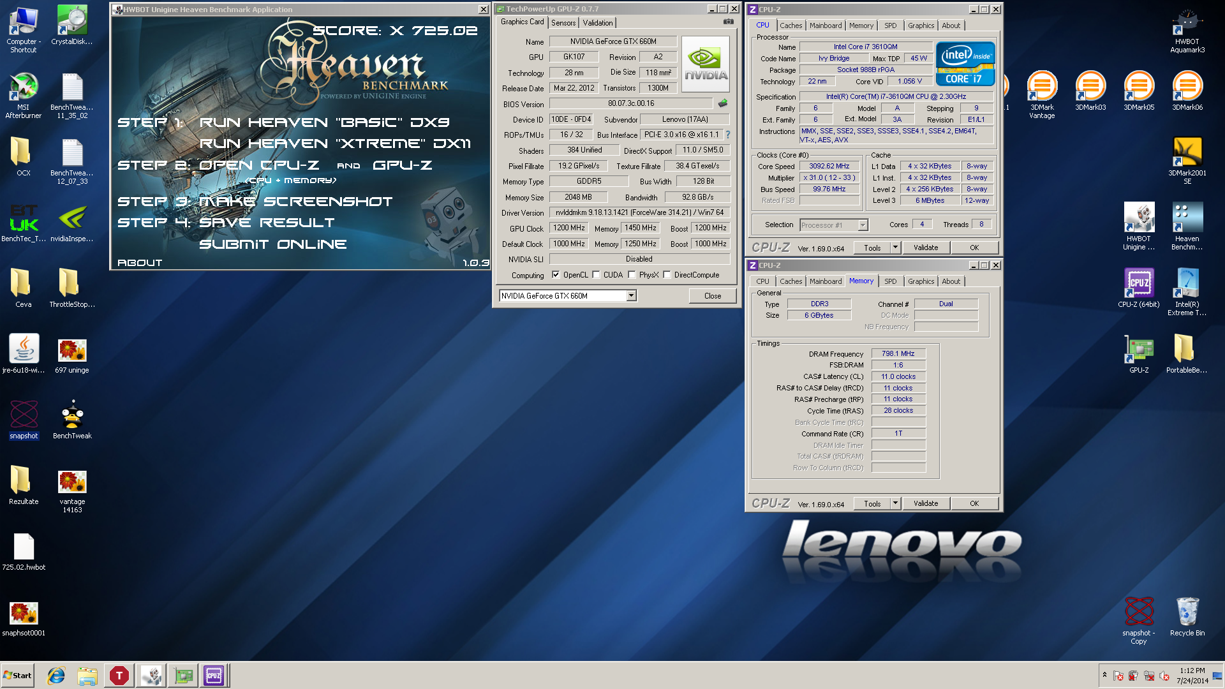Open snapshot - Copy desktop icon
The image size is (1225, 689).
pyautogui.click(x=1139, y=621)
